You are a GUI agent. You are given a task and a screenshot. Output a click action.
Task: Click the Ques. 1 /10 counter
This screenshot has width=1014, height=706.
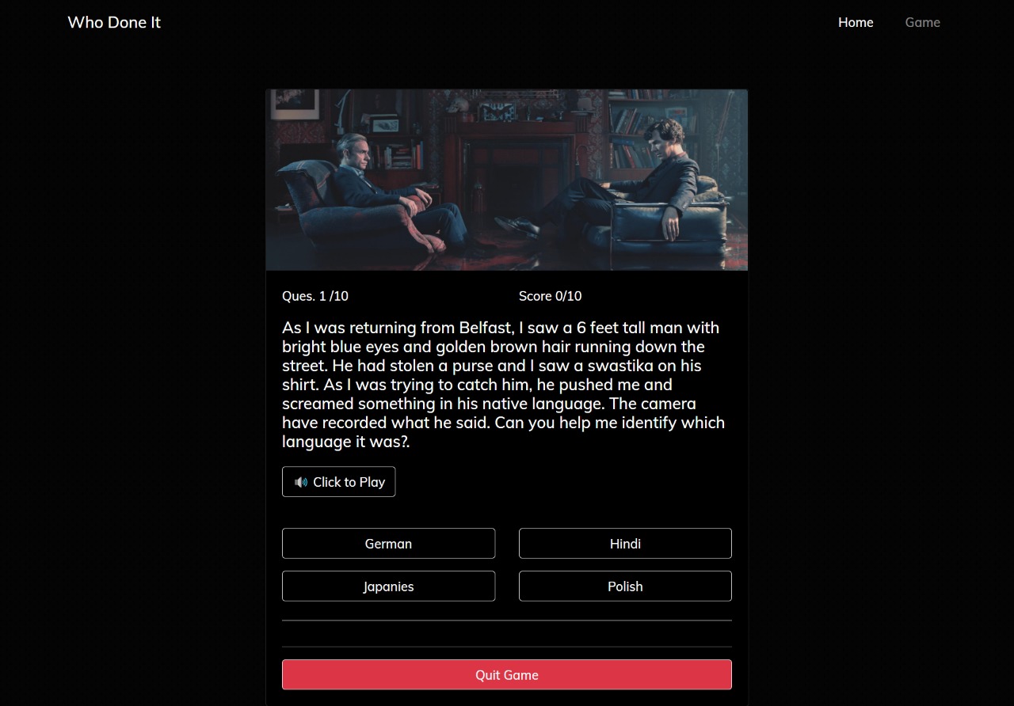click(315, 296)
